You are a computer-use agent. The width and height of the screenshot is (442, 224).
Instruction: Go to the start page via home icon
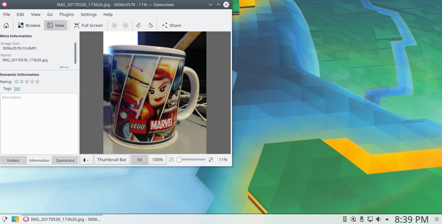[x=6, y=25]
